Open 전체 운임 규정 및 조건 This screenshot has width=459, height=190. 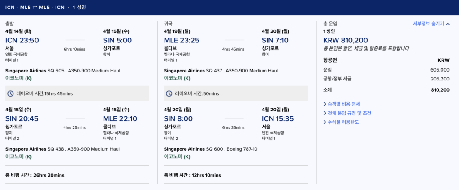click(x=349, y=113)
